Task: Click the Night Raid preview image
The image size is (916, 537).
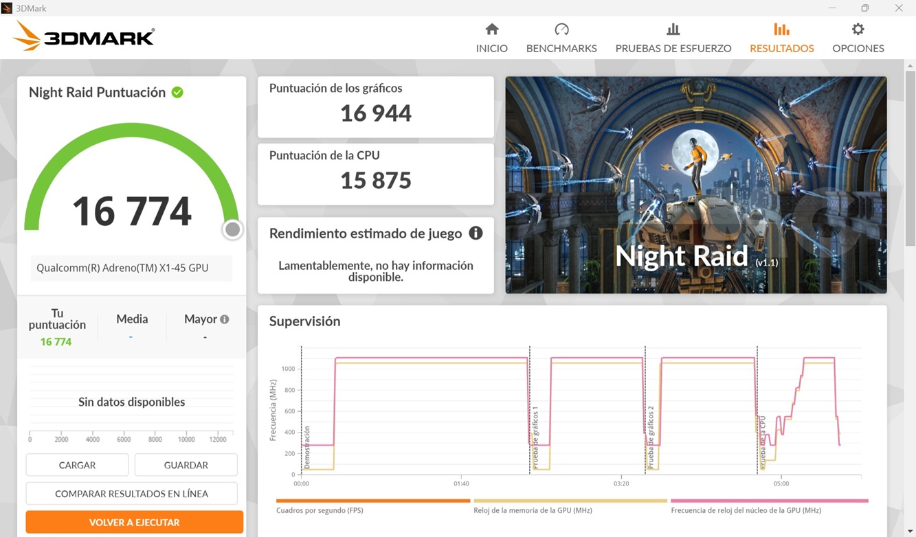Action: tap(695, 185)
